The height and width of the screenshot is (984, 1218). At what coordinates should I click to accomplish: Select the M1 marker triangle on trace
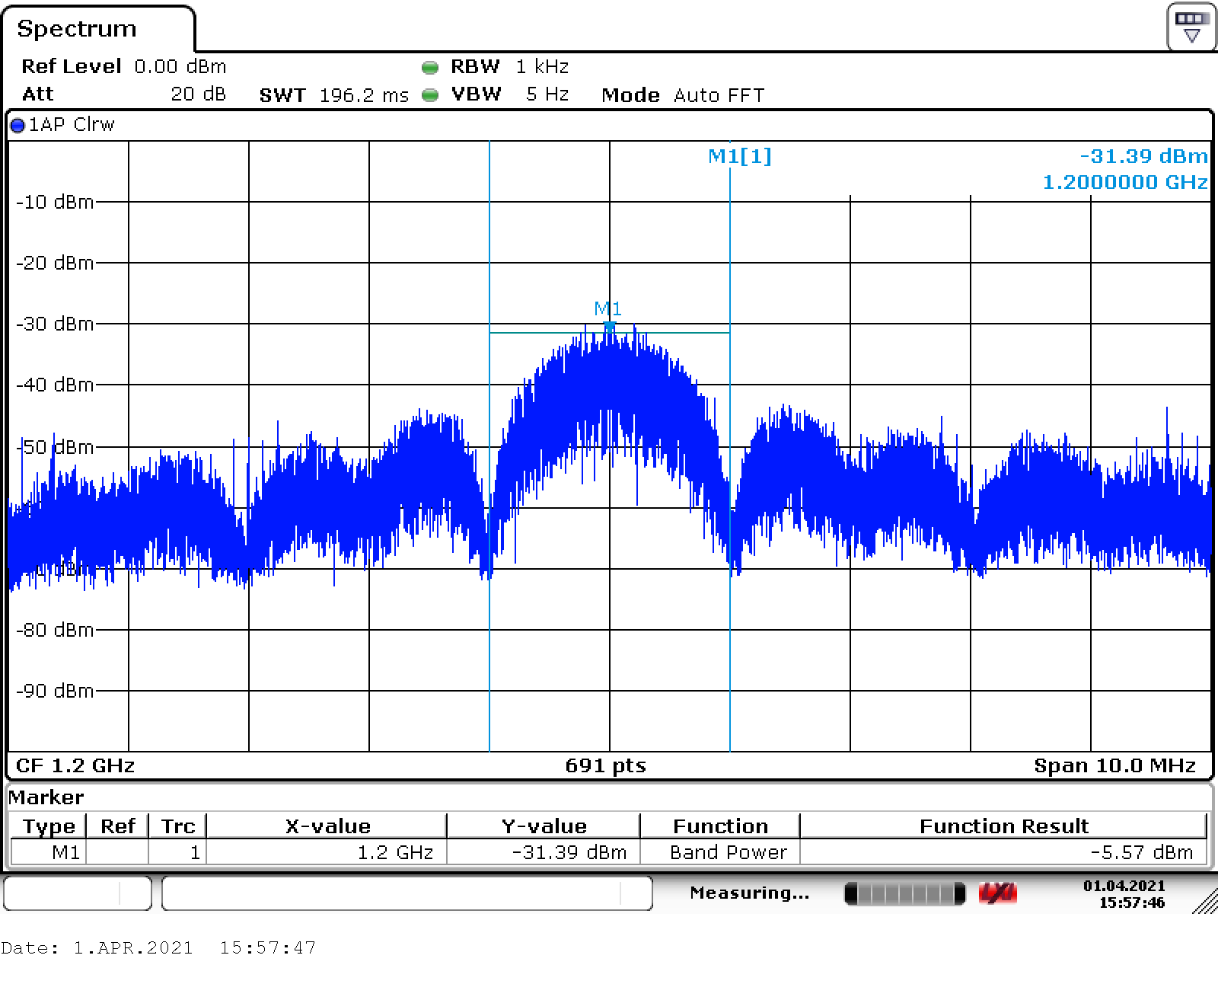609,326
